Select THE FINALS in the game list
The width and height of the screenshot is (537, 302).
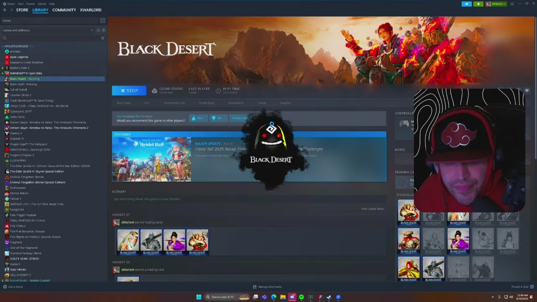[18, 226]
